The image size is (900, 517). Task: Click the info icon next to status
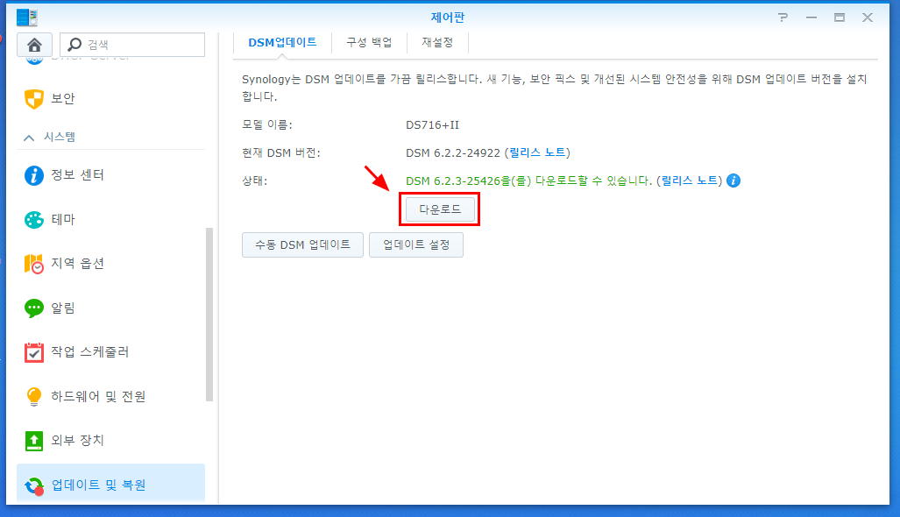733,181
